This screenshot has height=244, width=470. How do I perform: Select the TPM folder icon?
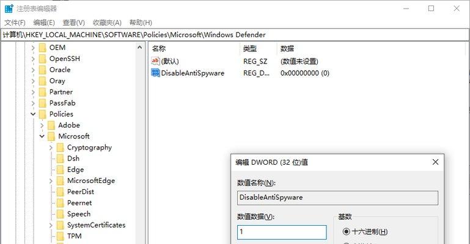pyautogui.click(x=61, y=236)
